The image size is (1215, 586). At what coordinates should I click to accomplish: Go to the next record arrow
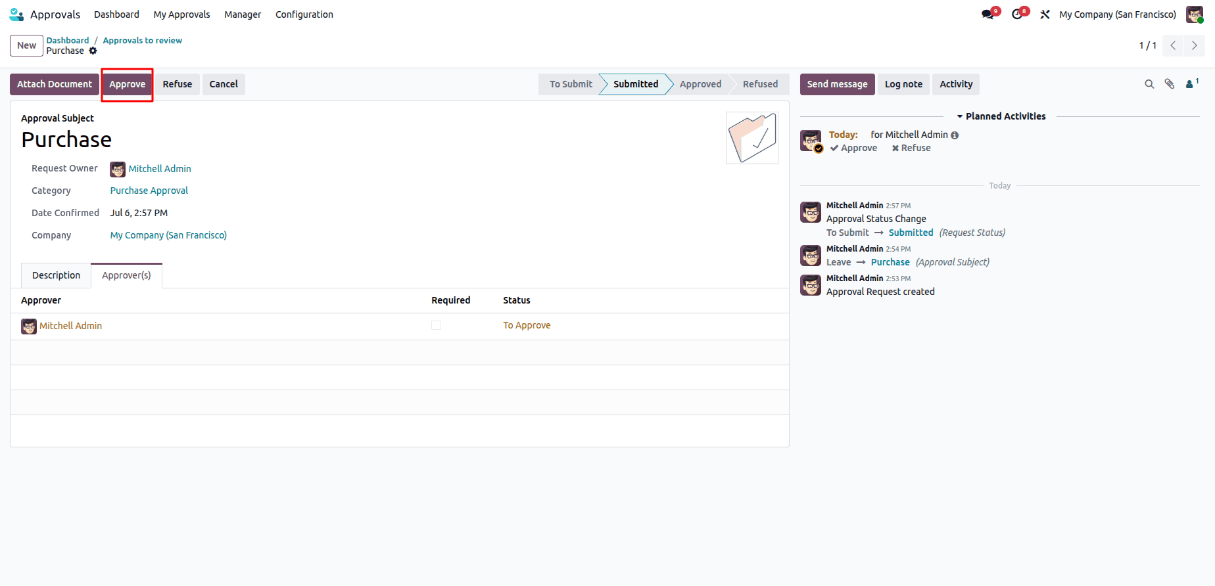point(1195,45)
